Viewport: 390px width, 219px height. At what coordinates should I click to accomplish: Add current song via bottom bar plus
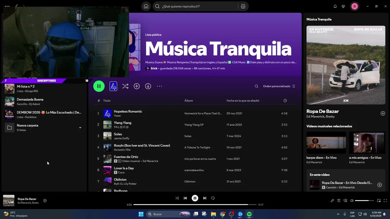click(x=45, y=200)
